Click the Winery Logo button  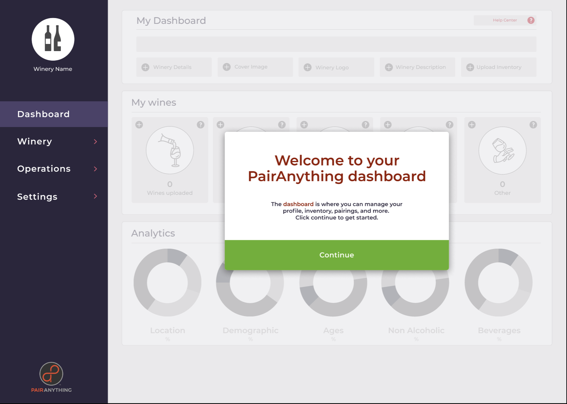point(336,67)
